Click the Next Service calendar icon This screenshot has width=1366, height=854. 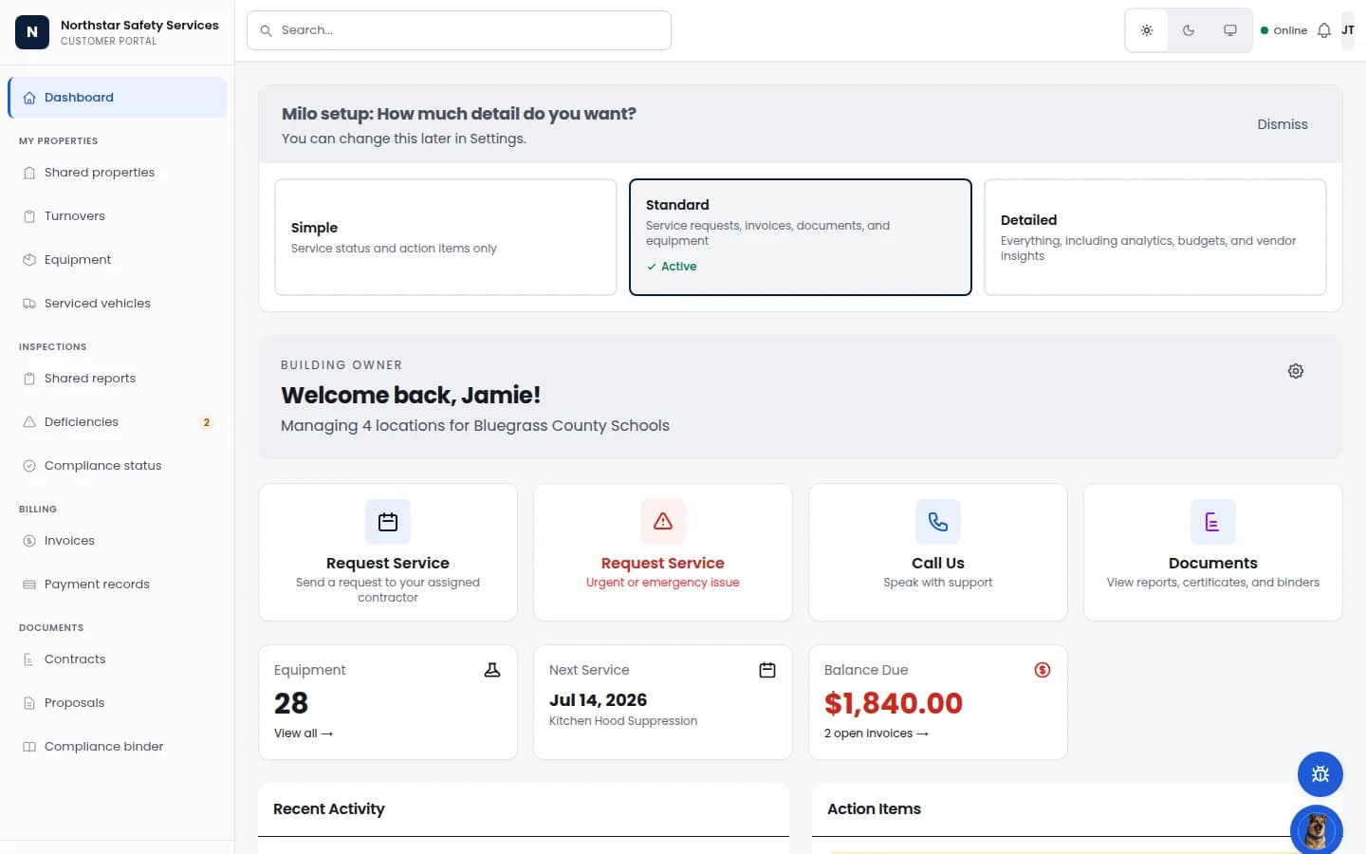[x=767, y=670]
